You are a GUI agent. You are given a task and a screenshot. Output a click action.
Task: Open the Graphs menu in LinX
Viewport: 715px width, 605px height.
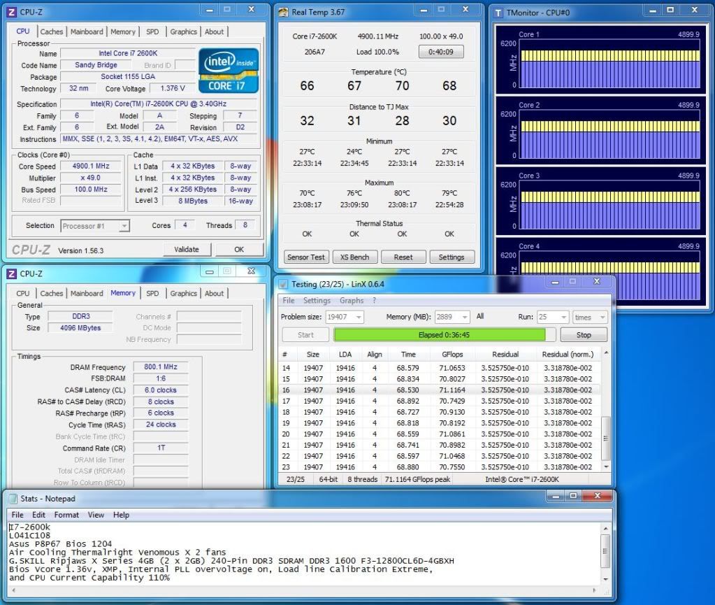point(352,300)
